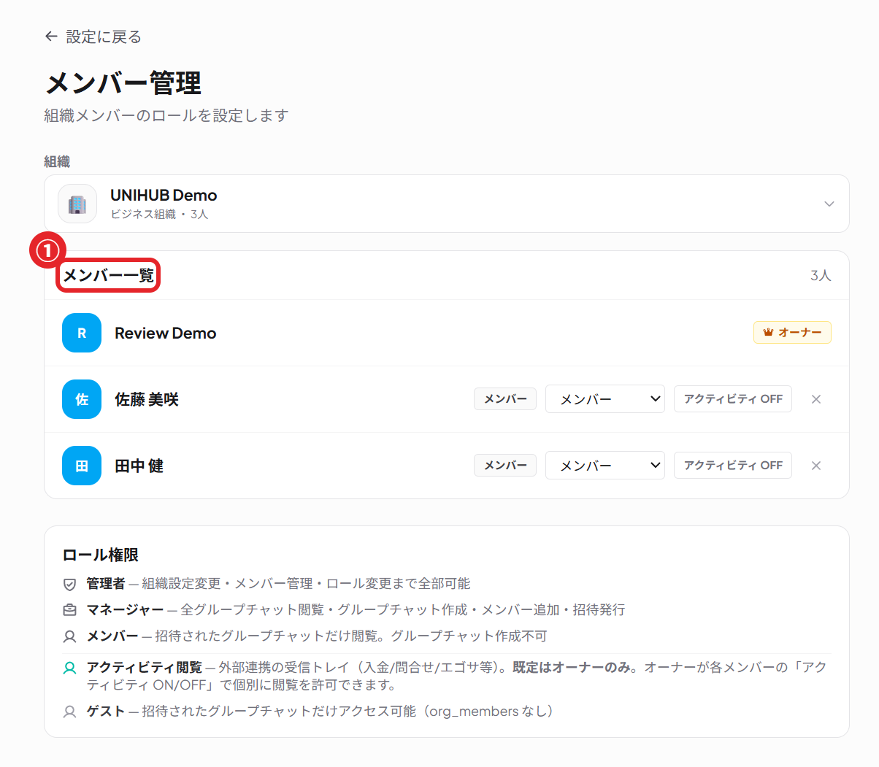This screenshot has height=767, width=879.
Task: Click the ビジネス組織・3人 subtitle
Action: (x=160, y=215)
